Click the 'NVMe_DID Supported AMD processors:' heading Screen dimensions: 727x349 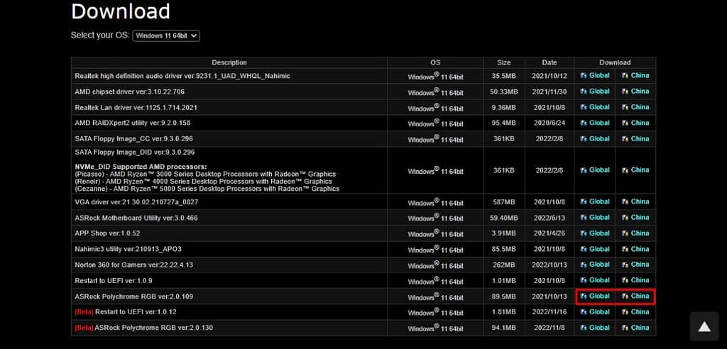click(x=141, y=167)
